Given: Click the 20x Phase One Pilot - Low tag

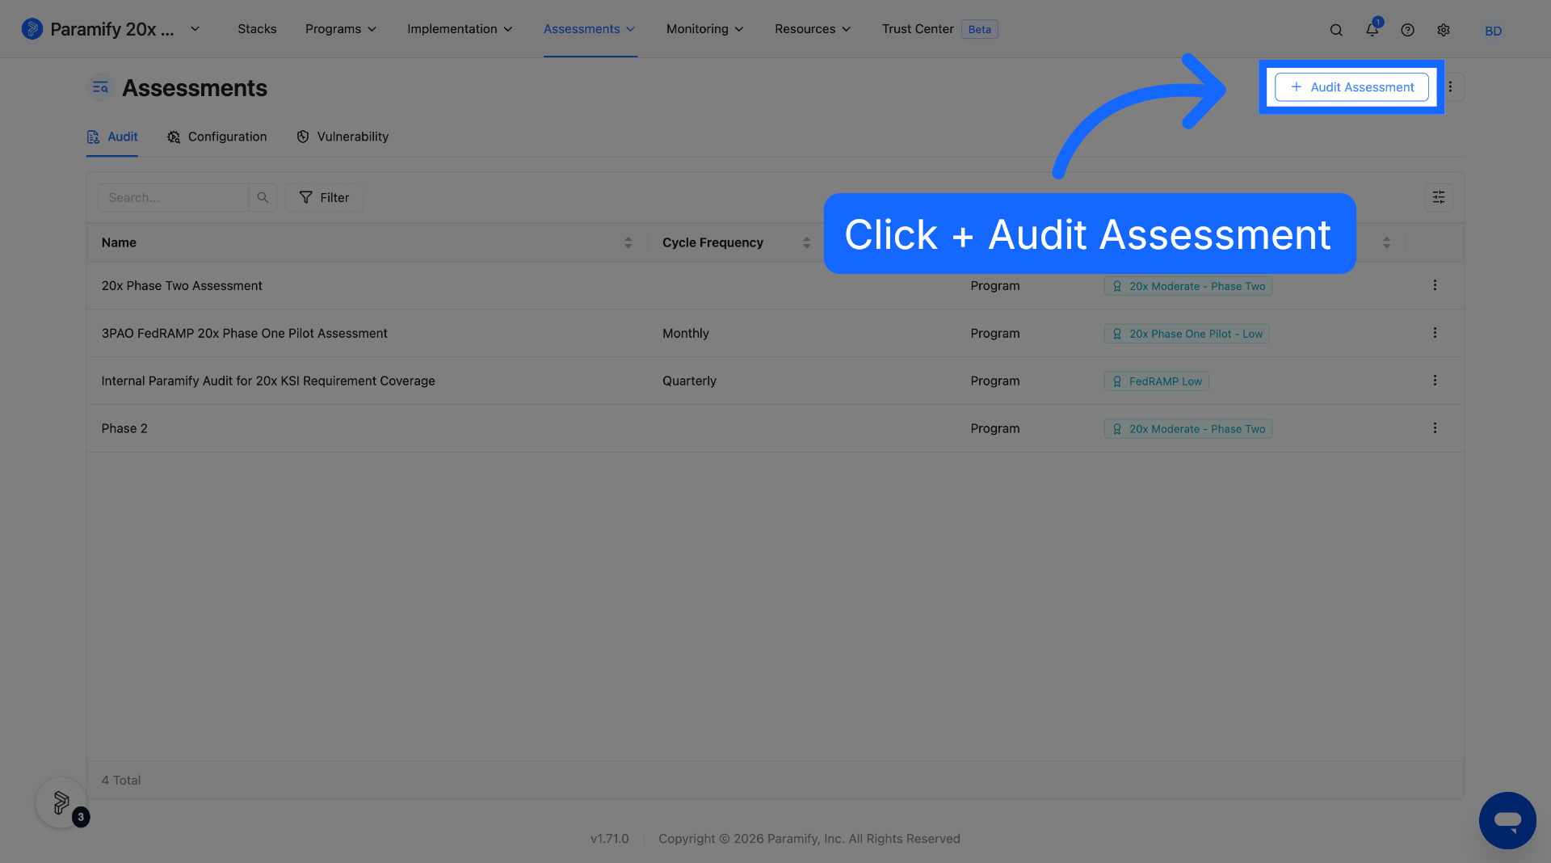Looking at the screenshot, I should 1187,334.
